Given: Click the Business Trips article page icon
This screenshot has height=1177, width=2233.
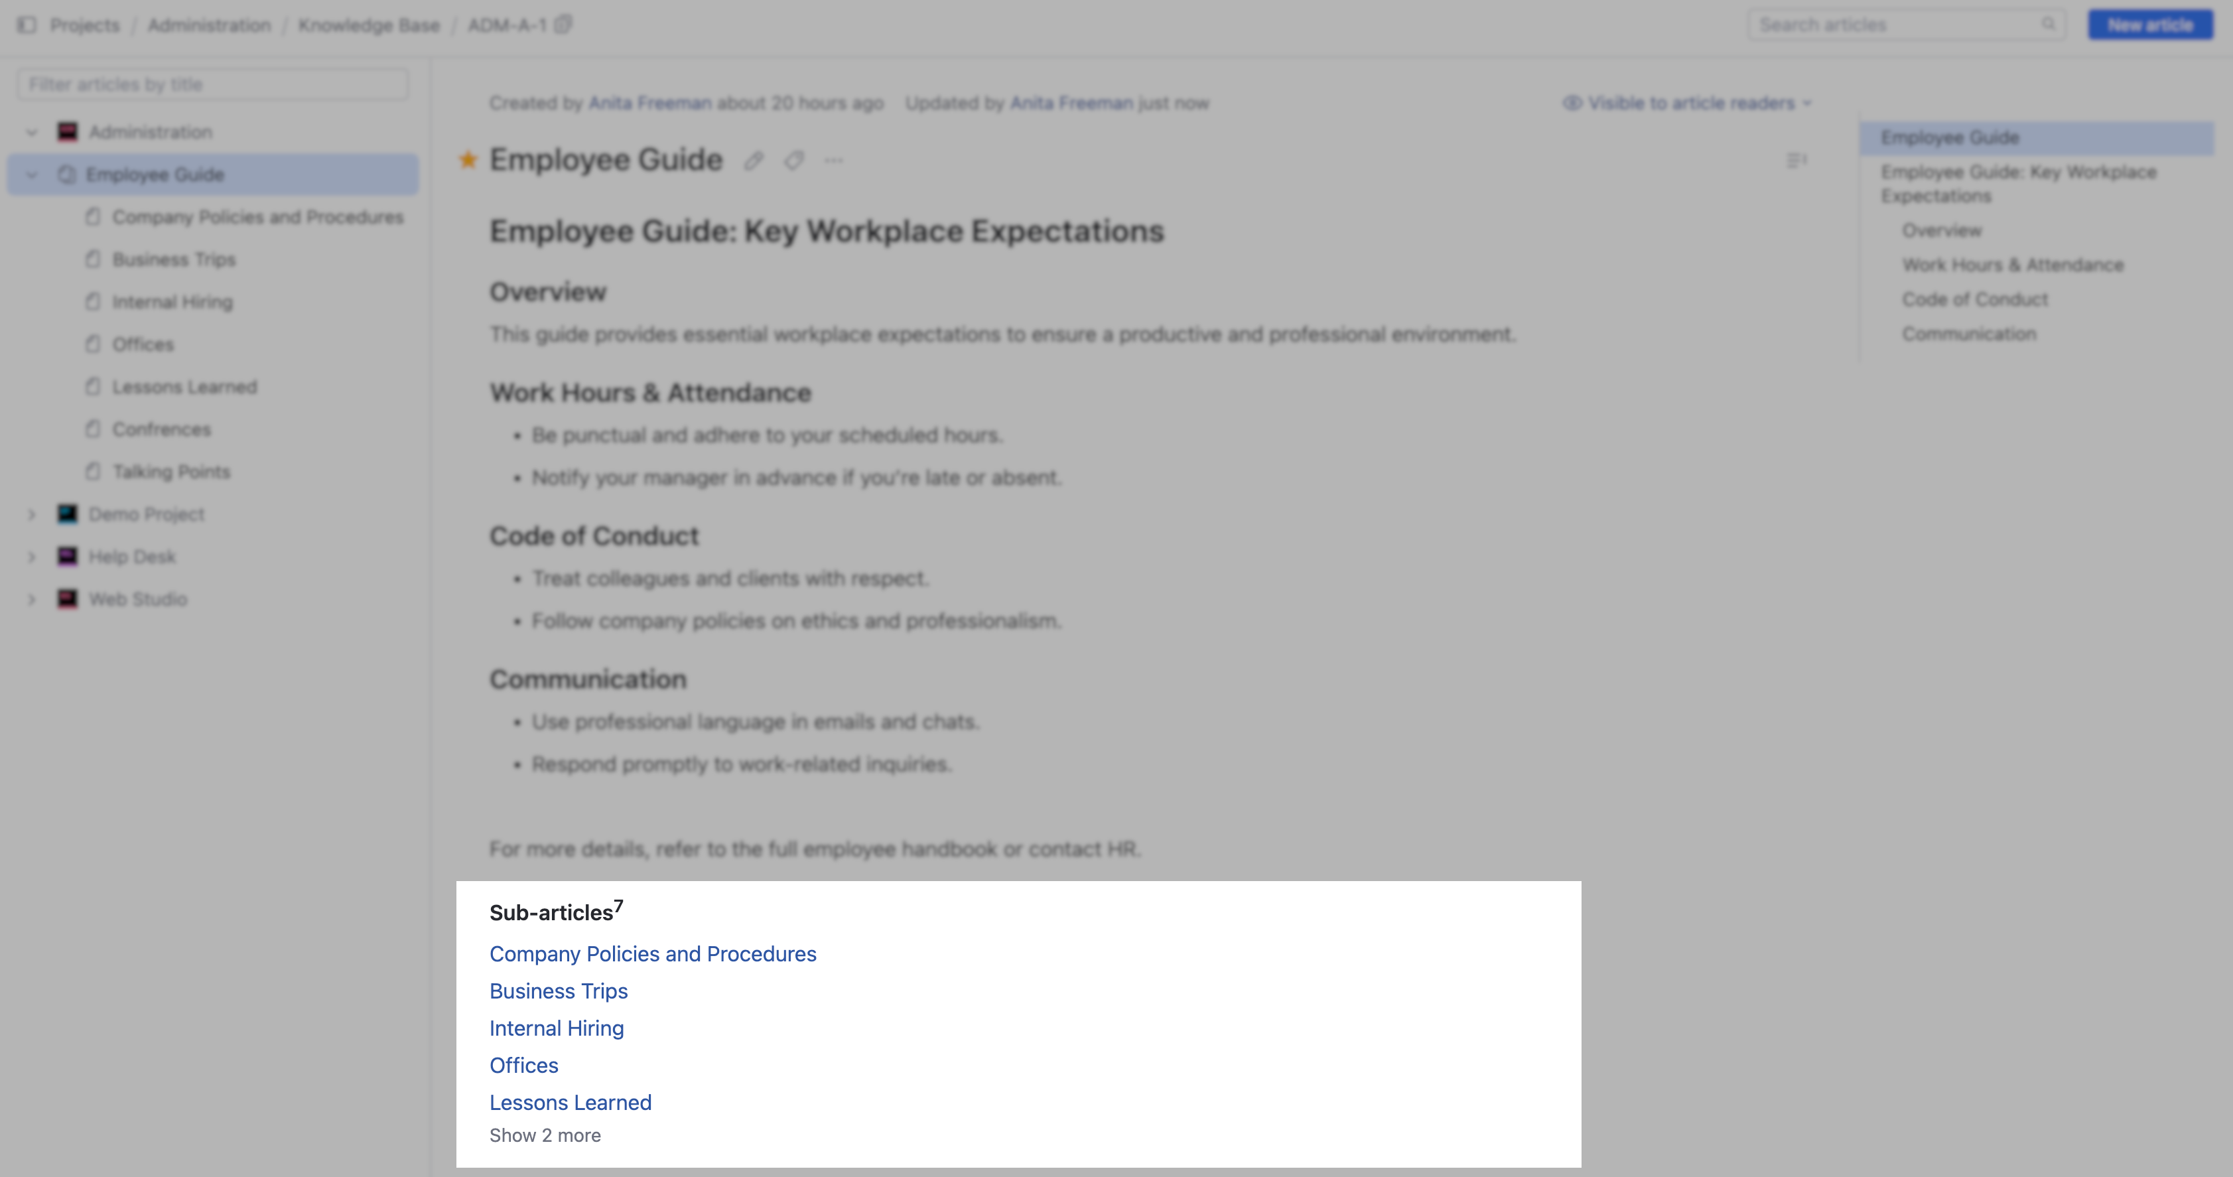Looking at the screenshot, I should coord(94,258).
